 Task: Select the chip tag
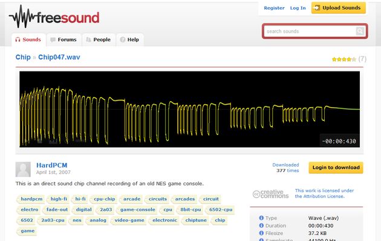(220, 220)
